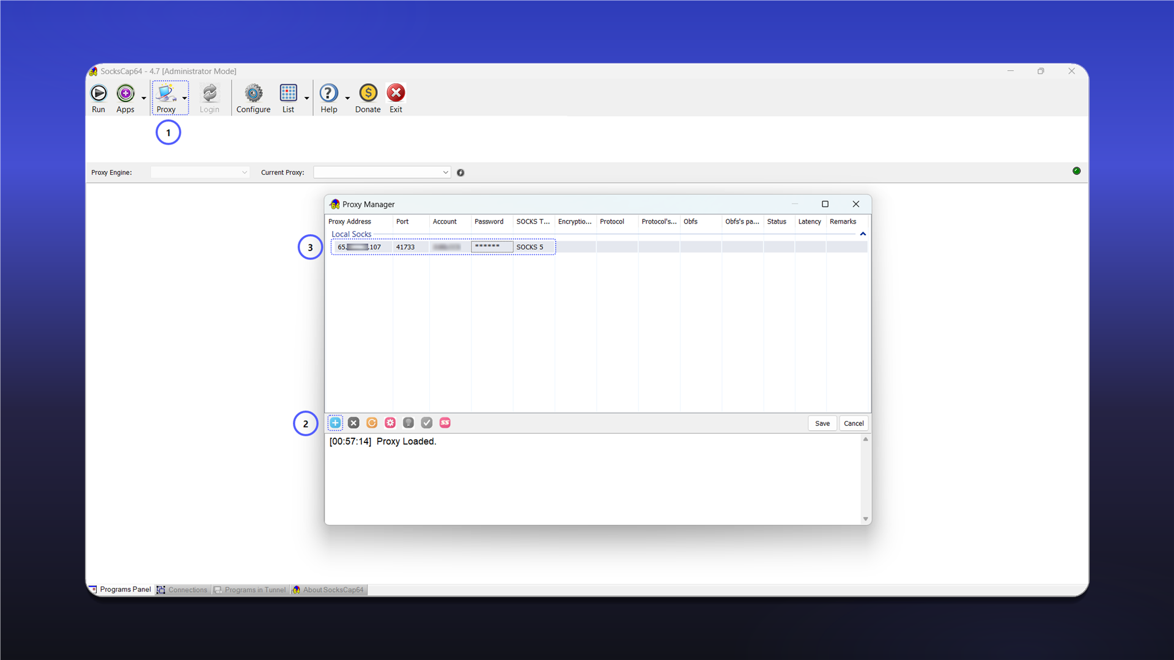Screen dimensions: 1174x660
Task: Click the Donate dollar icon
Action: click(x=368, y=93)
